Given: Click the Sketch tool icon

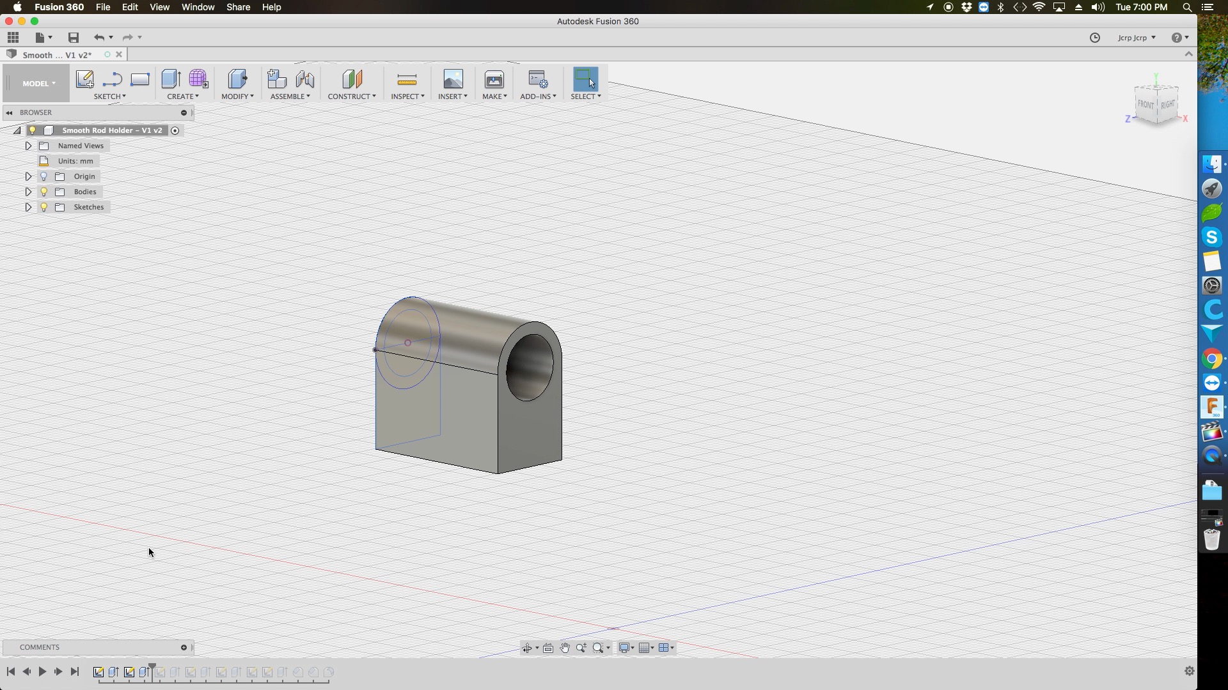Looking at the screenshot, I should [x=84, y=79].
